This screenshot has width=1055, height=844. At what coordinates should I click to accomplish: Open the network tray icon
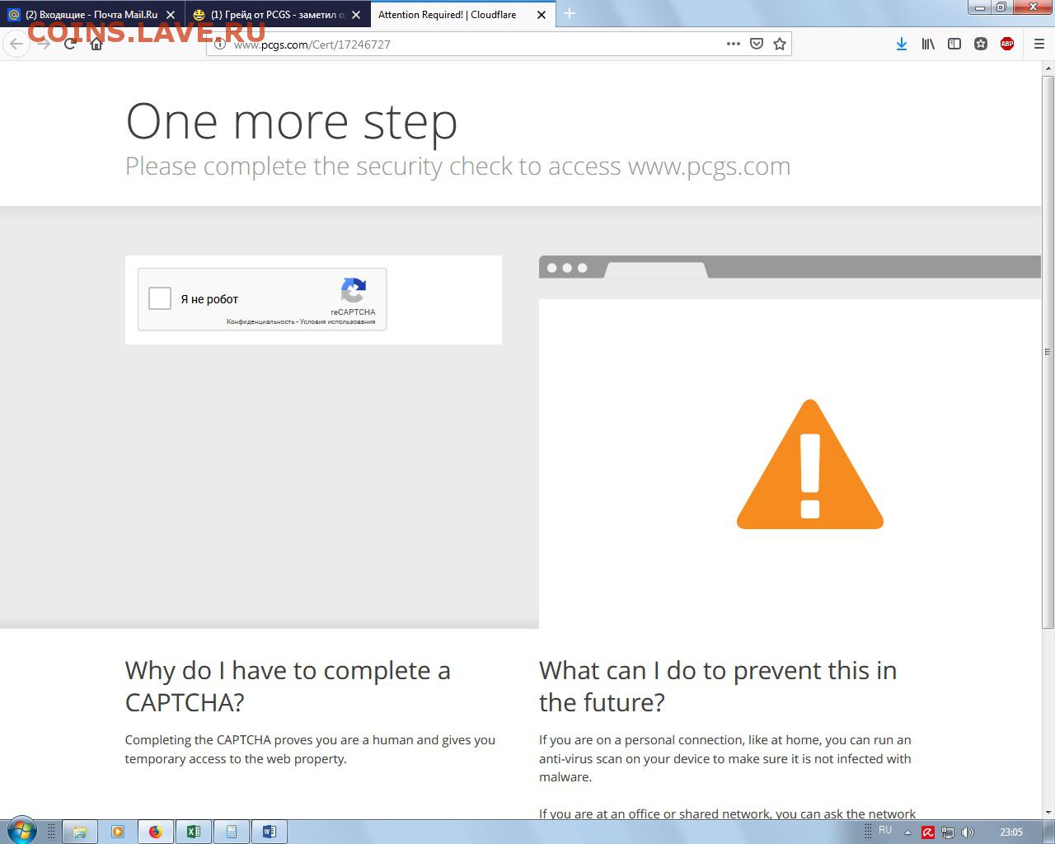click(948, 832)
